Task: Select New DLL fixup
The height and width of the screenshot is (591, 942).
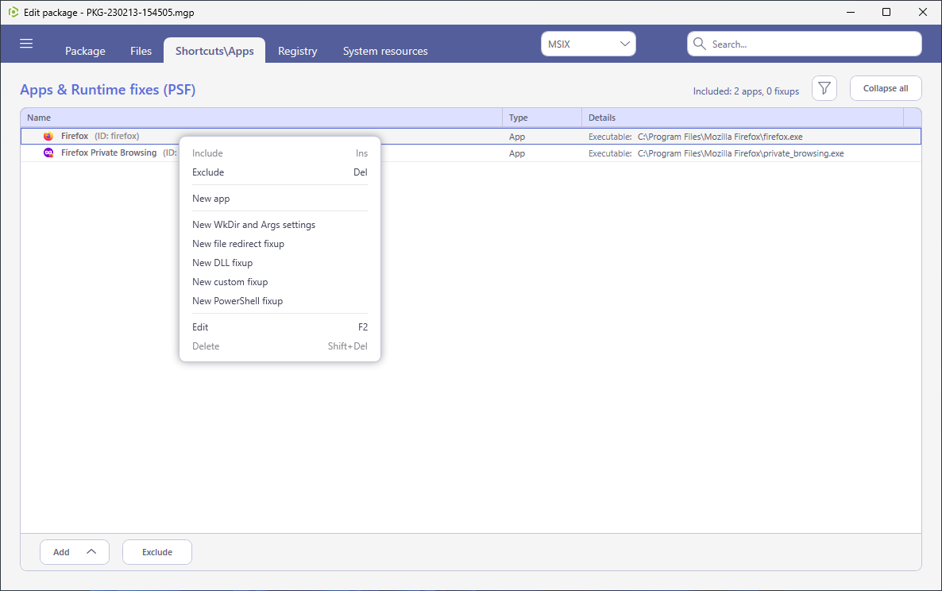Action: pyautogui.click(x=280, y=263)
